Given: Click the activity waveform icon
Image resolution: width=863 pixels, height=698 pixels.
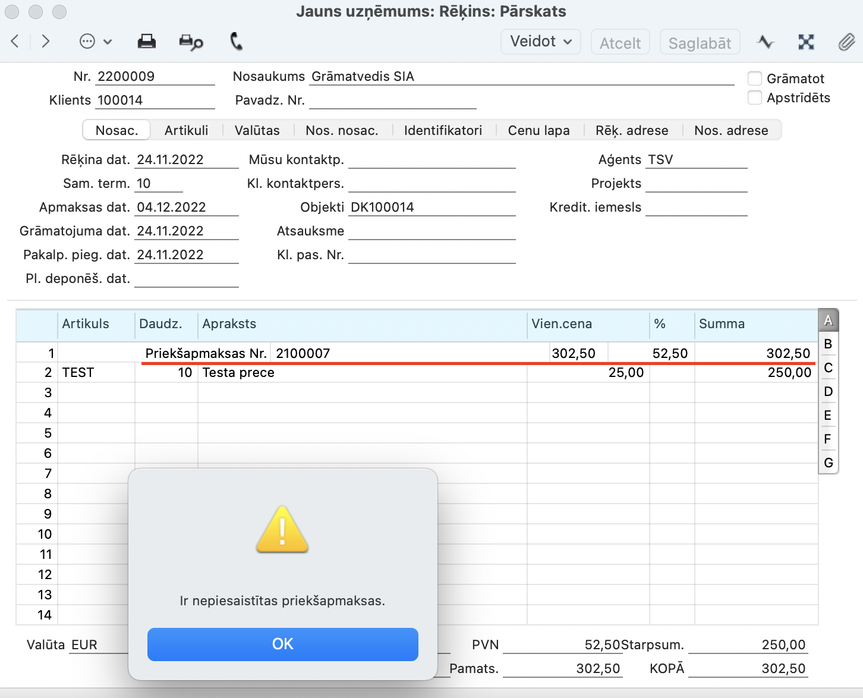Looking at the screenshot, I should click(766, 42).
